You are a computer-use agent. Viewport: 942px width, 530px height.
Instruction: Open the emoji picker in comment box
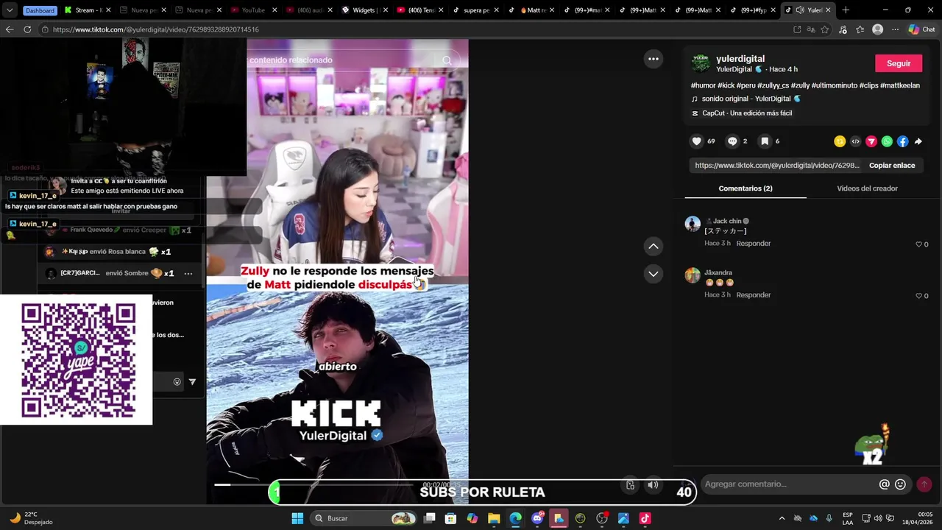coord(900,484)
